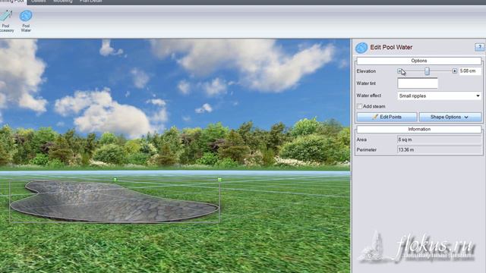The height and width of the screenshot is (273, 486).
Task: Click the elevation value field 5.08 cm
Action: tap(470, 71)
